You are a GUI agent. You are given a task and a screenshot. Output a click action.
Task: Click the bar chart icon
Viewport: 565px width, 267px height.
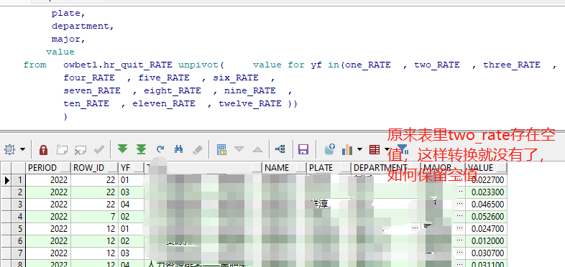tap(347, 149)
